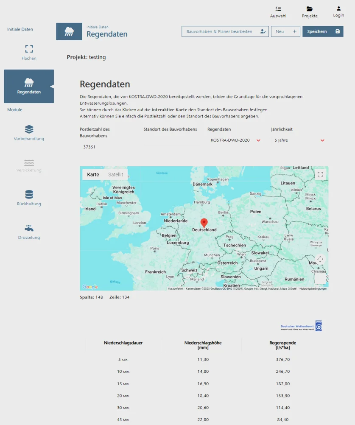This screenshot has height=425, width=355.
Task: Click the Initiale Daten sidebar heading
Action: point(20,29)
